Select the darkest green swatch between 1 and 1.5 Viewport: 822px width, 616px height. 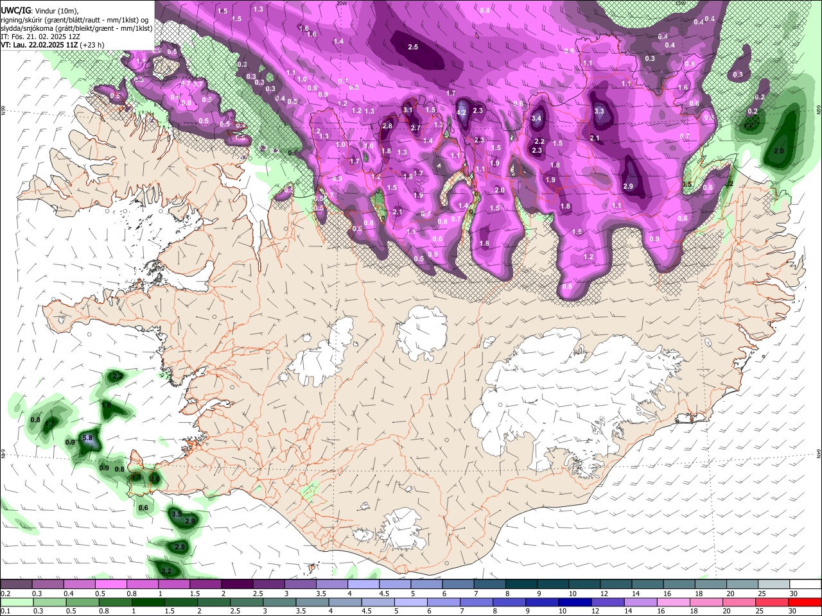pos(148,602)
